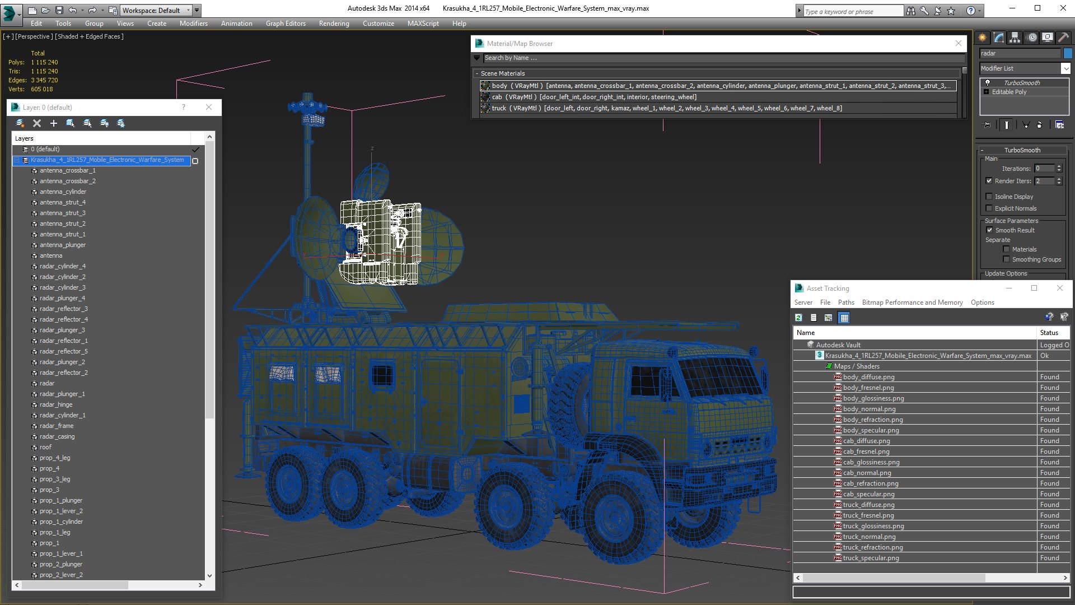Collapse Krasukha layer tree node

click(17, 160)
